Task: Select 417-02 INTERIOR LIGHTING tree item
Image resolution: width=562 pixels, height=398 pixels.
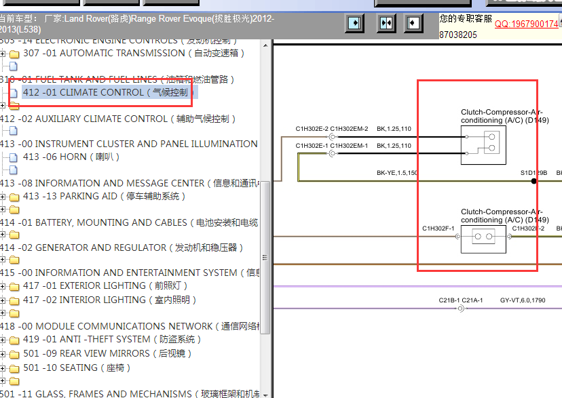Action: (x=109, y=300)
